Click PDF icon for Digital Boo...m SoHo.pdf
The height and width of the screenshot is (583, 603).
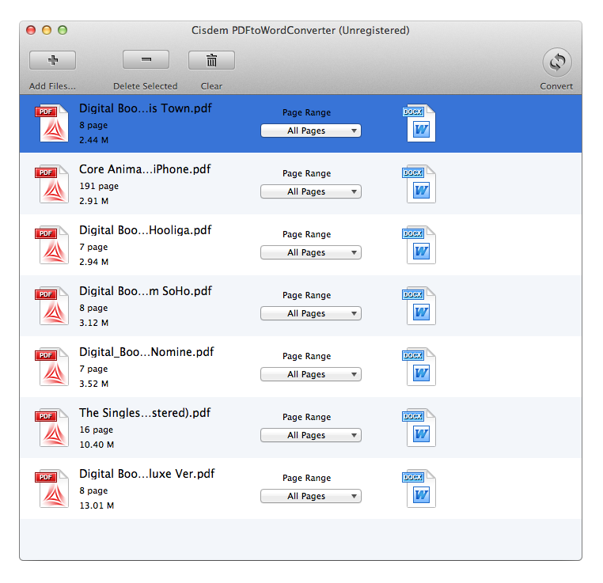52,305
